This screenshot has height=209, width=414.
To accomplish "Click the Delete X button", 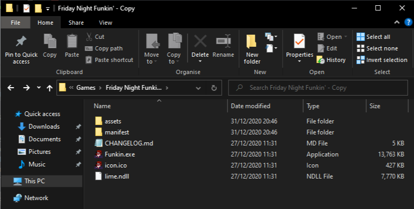I will click(200, 41).
